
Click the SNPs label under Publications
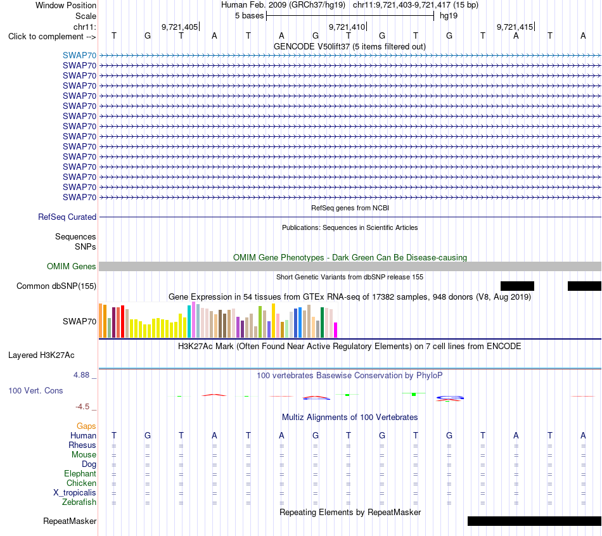(86, 246)
